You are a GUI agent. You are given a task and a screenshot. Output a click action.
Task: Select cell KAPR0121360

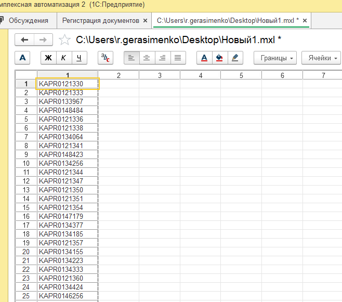(x=68, y=278)
